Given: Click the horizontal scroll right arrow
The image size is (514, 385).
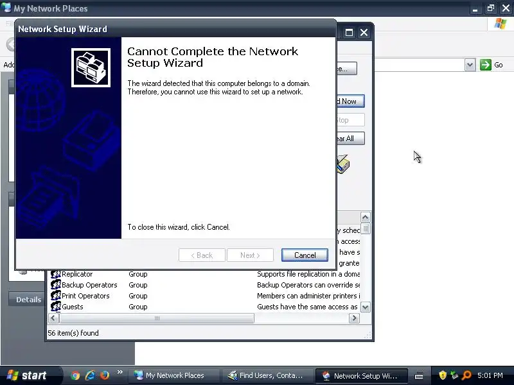Looking at the screenshot, I should pos(354,318).
